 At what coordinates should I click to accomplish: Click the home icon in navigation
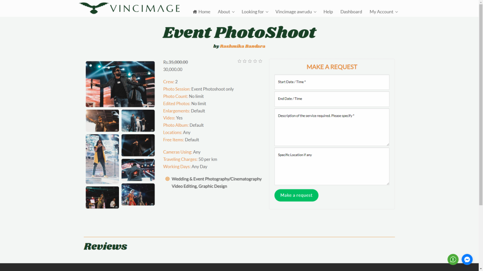195,12
